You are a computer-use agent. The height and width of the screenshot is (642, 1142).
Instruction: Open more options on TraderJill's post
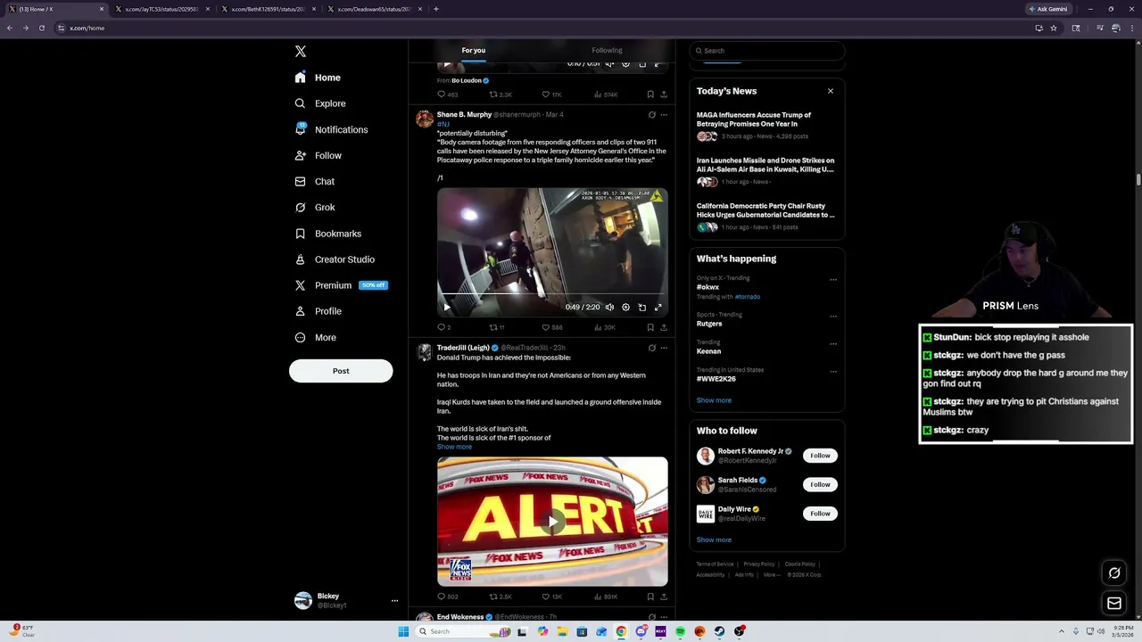tap(664, 348)
